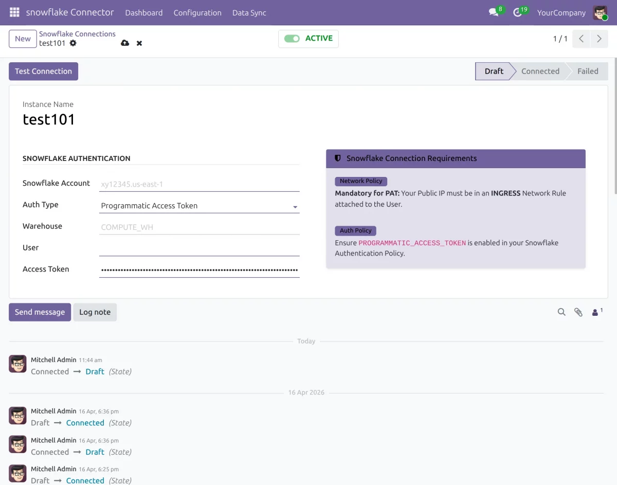
Task: Click Mitchell Admin avatar in top bar
Action: (600, 13)
